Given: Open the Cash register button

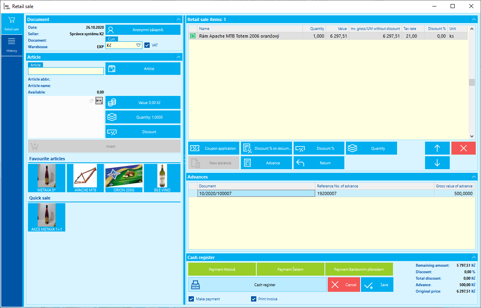Looking at the screenshot, I should click(258, 285).
